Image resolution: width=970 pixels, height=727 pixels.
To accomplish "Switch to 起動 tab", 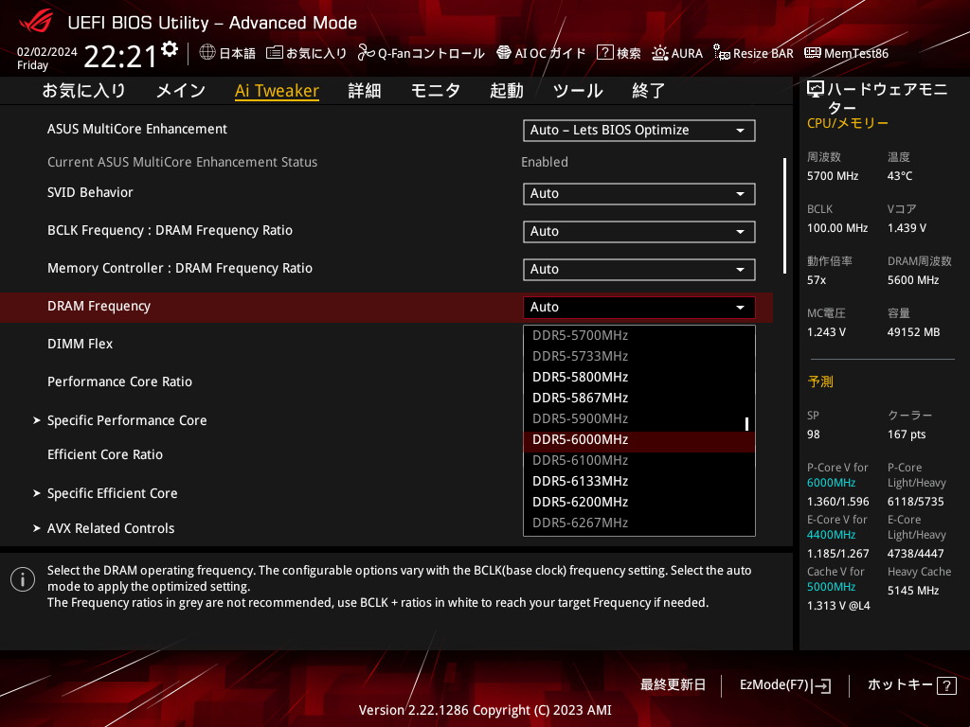I will click(507, 91).
